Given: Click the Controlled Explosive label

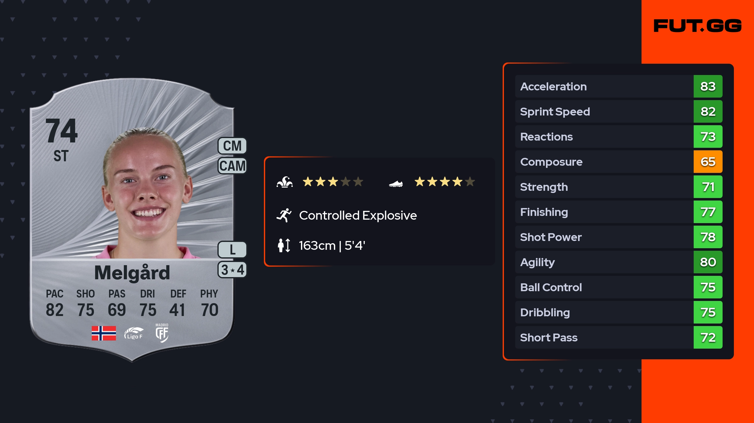Looking at the screenshot, I should pos(358,215).
